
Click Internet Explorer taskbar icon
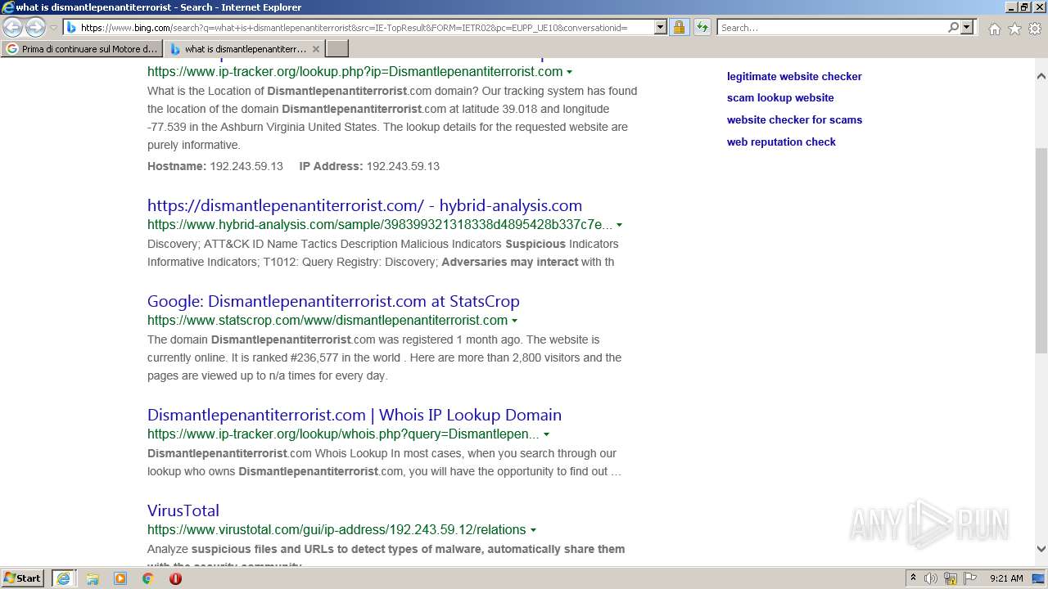[63, 578]
